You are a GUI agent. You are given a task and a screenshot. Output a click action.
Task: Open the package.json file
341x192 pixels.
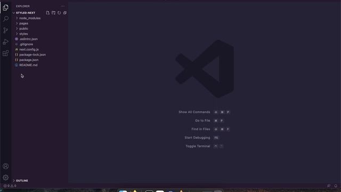(29, 60)
